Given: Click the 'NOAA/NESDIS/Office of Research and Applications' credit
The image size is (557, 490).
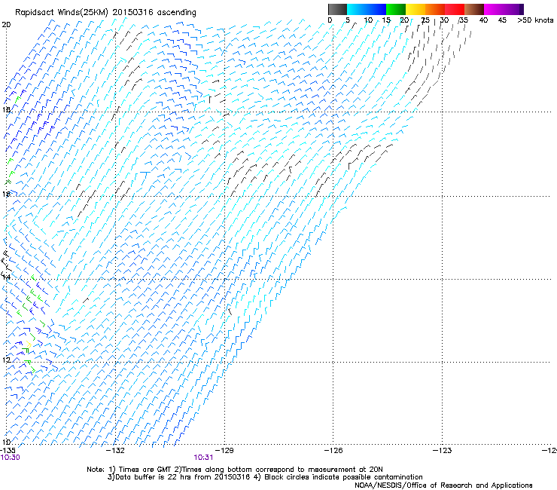Looking at the screenshot, I should [443, 485].
